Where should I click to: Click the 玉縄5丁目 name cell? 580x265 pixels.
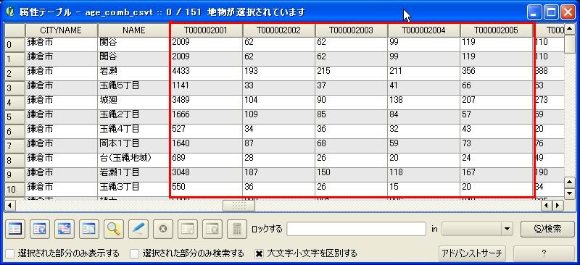click(133, 88)
